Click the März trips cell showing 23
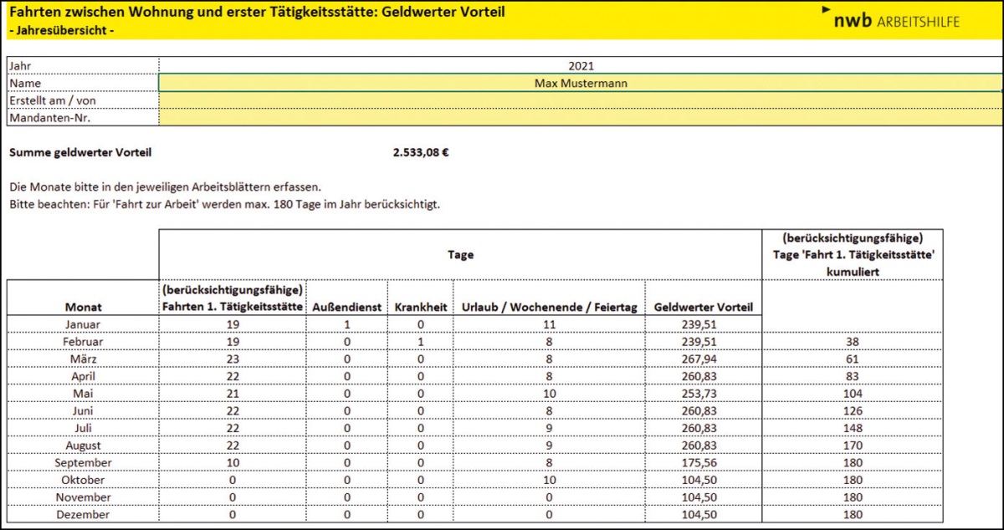The width and height of the screenshot is (1004, 530). (x=233, y=359)
